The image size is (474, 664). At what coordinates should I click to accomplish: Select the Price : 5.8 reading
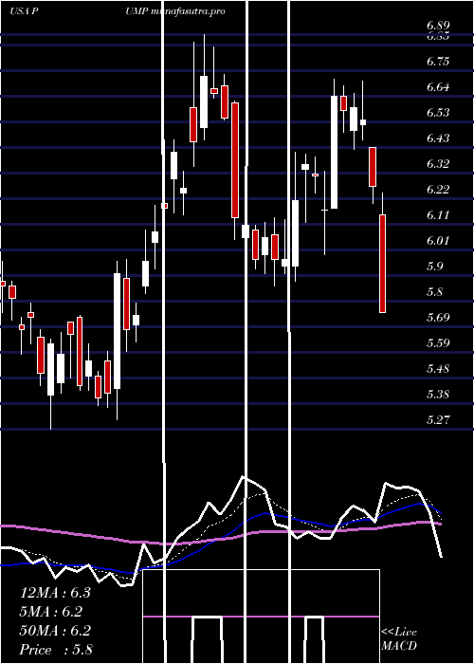pos(56,650)
